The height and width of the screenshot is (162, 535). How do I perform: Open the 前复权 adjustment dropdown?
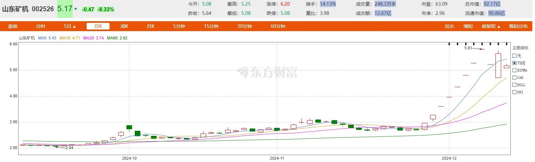pos(491,26)
